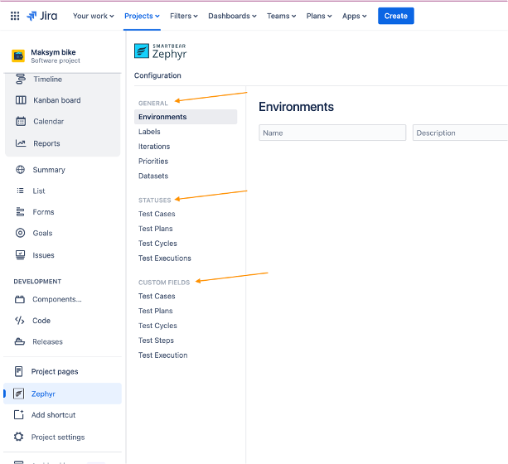Screen dimensions: 508x464
Task: Select Test Steps under Custom Fields
Action: [x=156, y=341]
